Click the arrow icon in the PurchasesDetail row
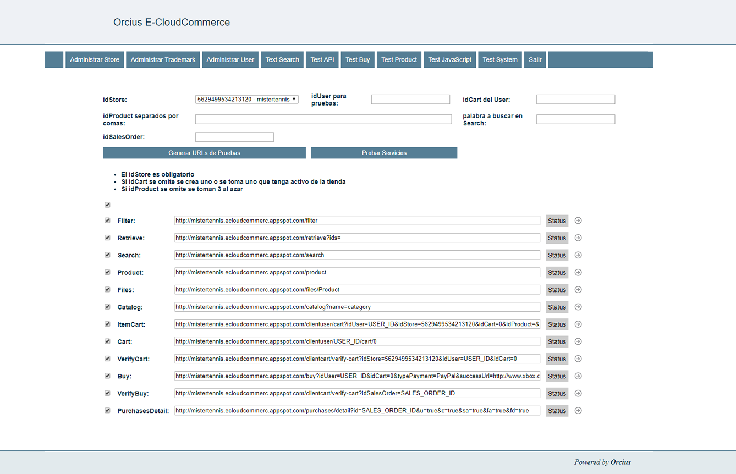 (x=578, y=410)
